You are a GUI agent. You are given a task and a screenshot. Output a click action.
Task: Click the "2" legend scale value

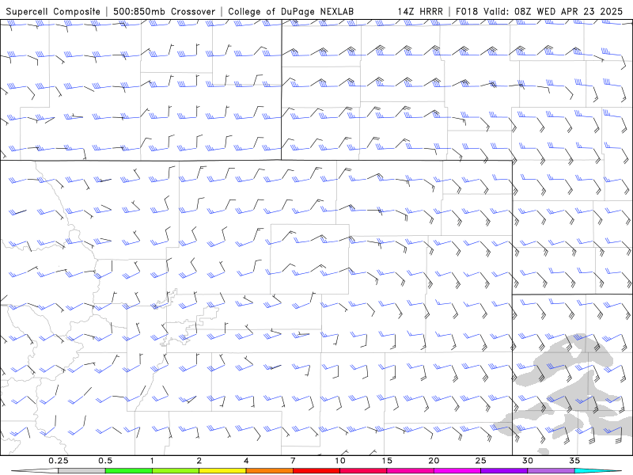pyautogui.click(x=199, y=461)
